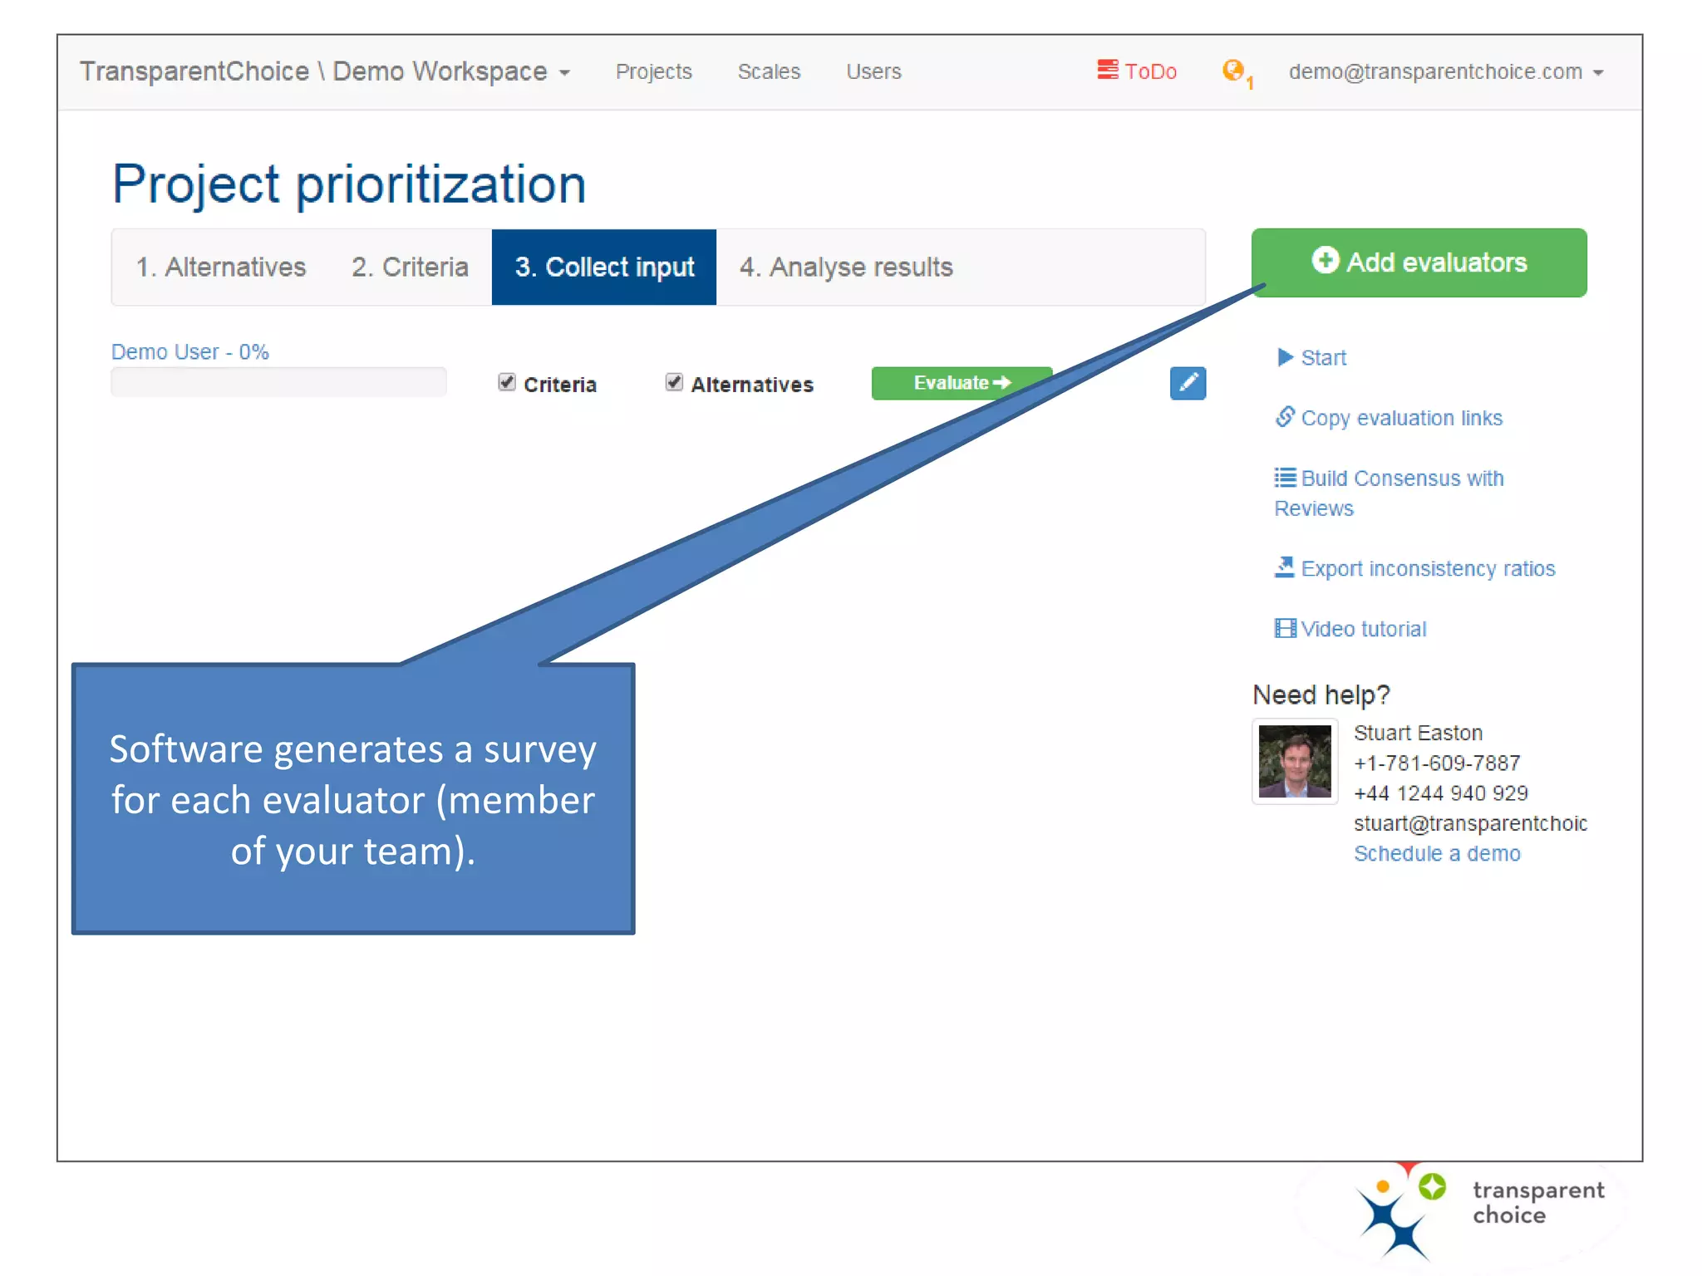Switch to the 2. Criteria tab
The height and width of the screenshot is (1276, 1702).
click(x=410, y=267)
